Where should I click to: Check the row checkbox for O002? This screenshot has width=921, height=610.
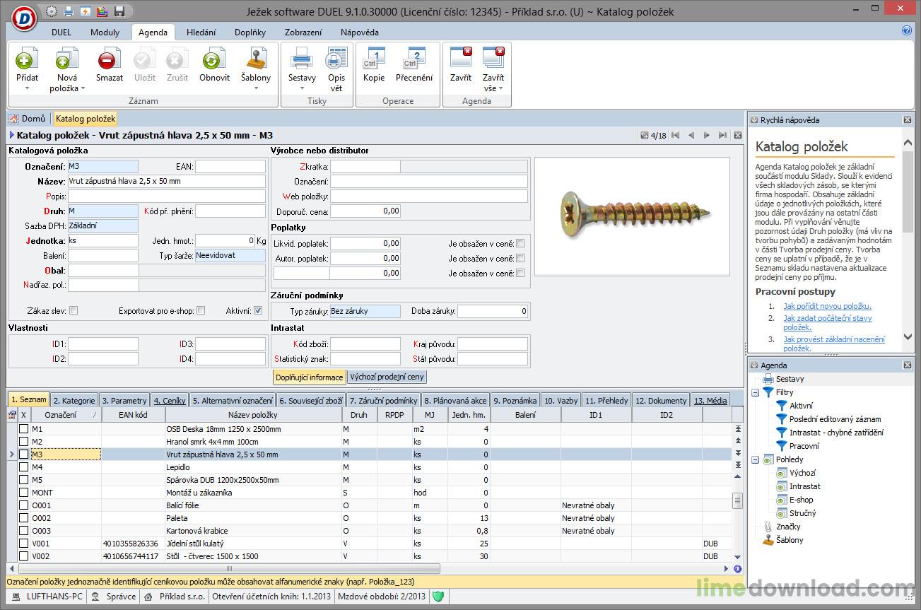pyautogui.click(x=24, y=518)
